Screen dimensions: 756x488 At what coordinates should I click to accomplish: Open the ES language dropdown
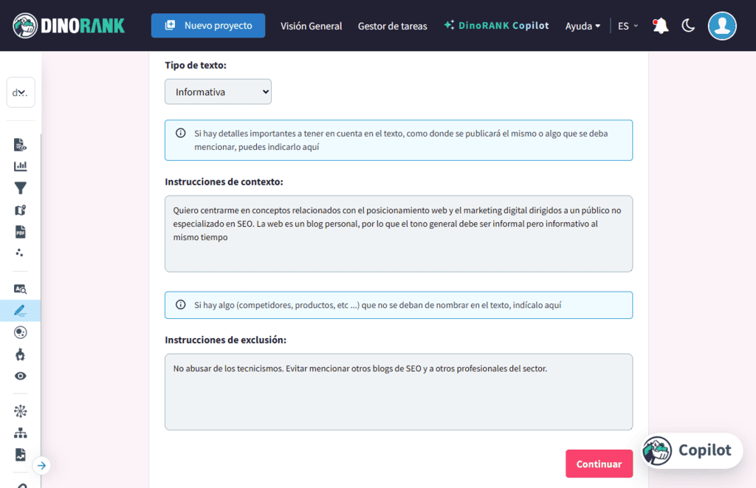[x=626, y=25]
